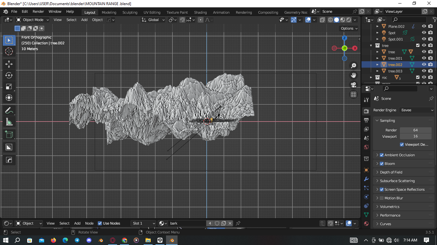Switch to the Shading workspace tab
437x245 pixels.
201,12
